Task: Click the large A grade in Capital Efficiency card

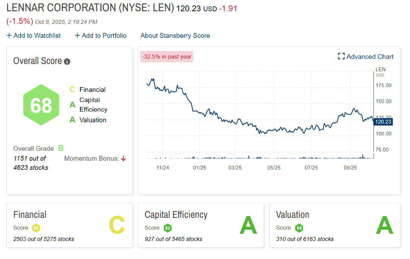Action: pos(248,225)
